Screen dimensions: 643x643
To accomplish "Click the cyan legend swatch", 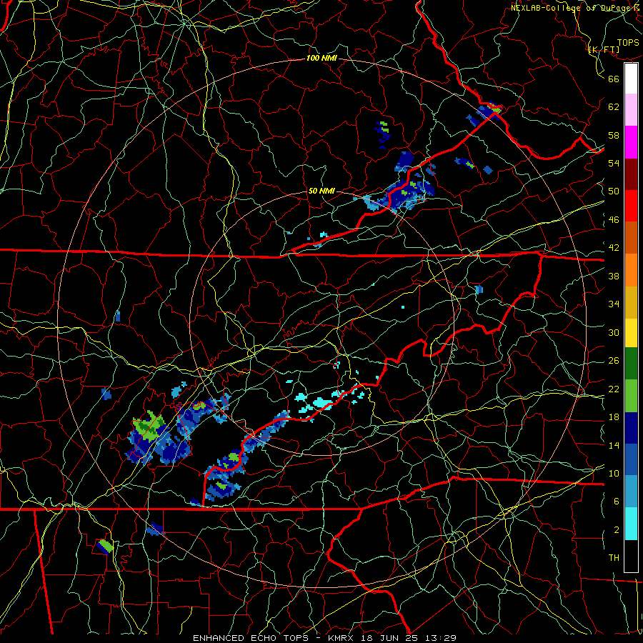I will click(x=631, y=524).
